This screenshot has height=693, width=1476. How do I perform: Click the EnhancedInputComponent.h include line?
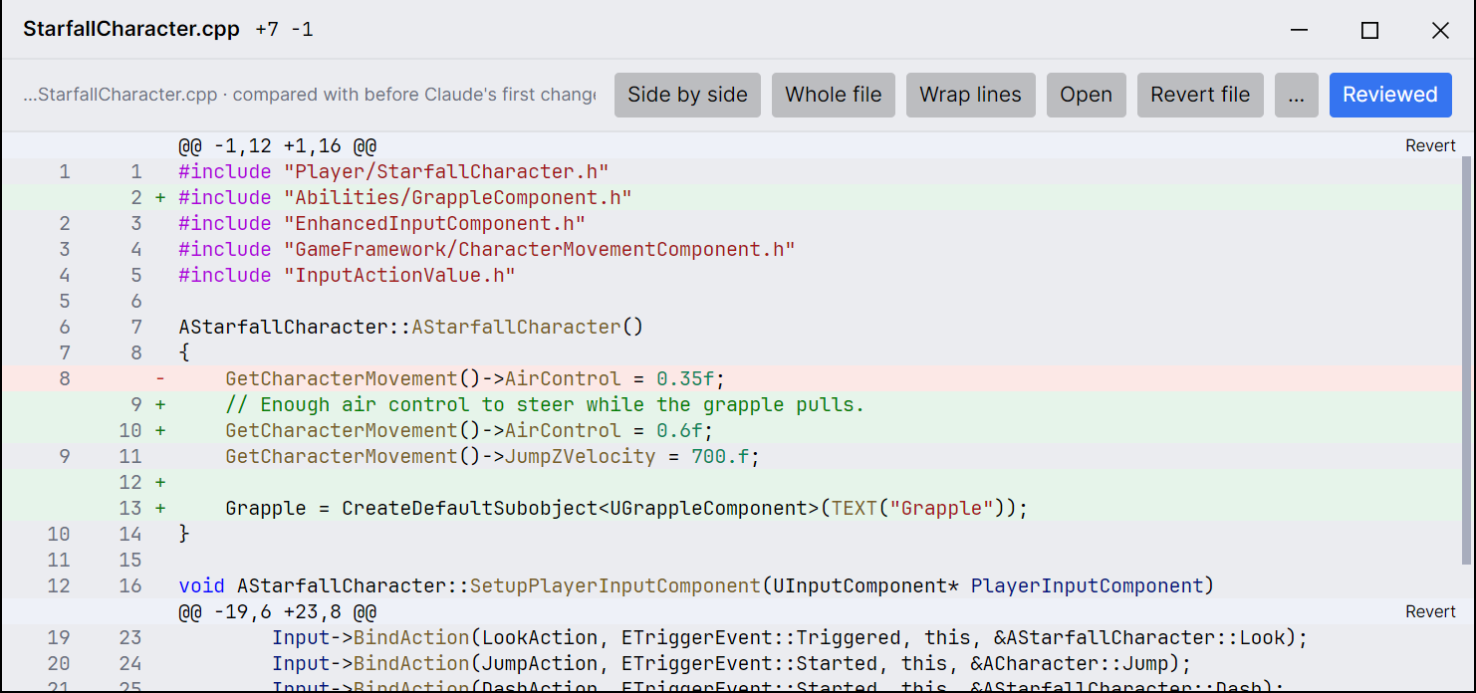[731, 223]
